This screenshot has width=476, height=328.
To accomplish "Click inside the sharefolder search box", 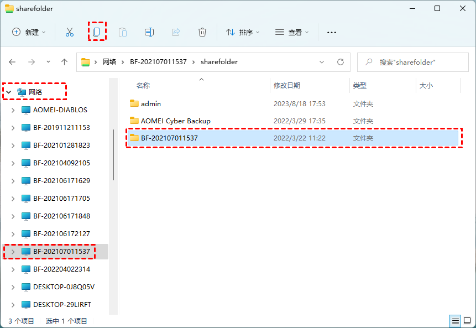I will pos(412,62).
